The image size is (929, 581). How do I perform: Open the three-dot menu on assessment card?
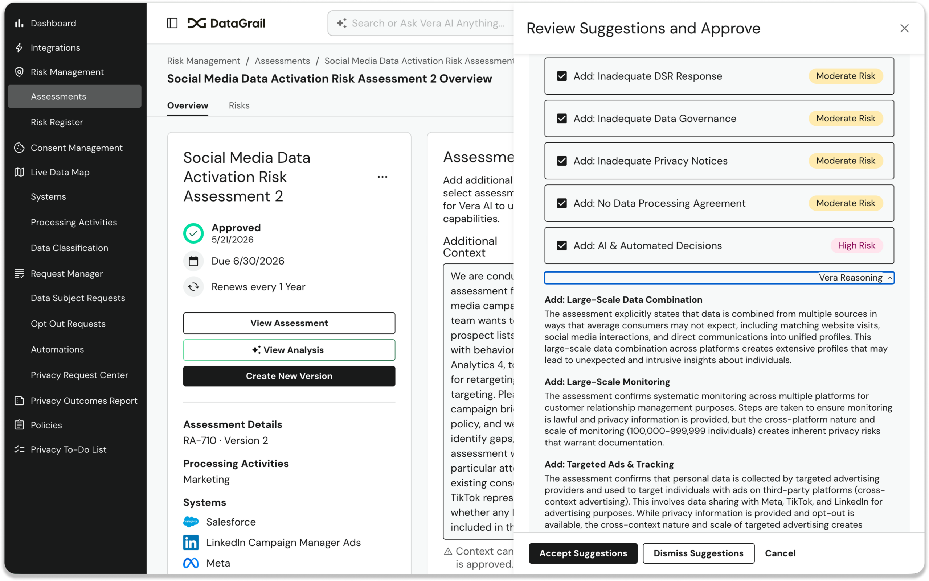coord(382,177)
